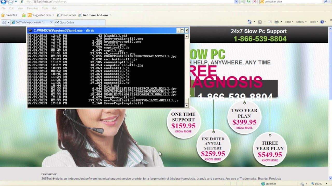332x186 pixels.
Task: Open the Page command bar menu
Action: [x=289, y=22]
